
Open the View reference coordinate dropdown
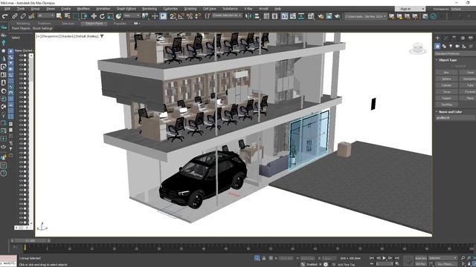(x=132, y=16)
